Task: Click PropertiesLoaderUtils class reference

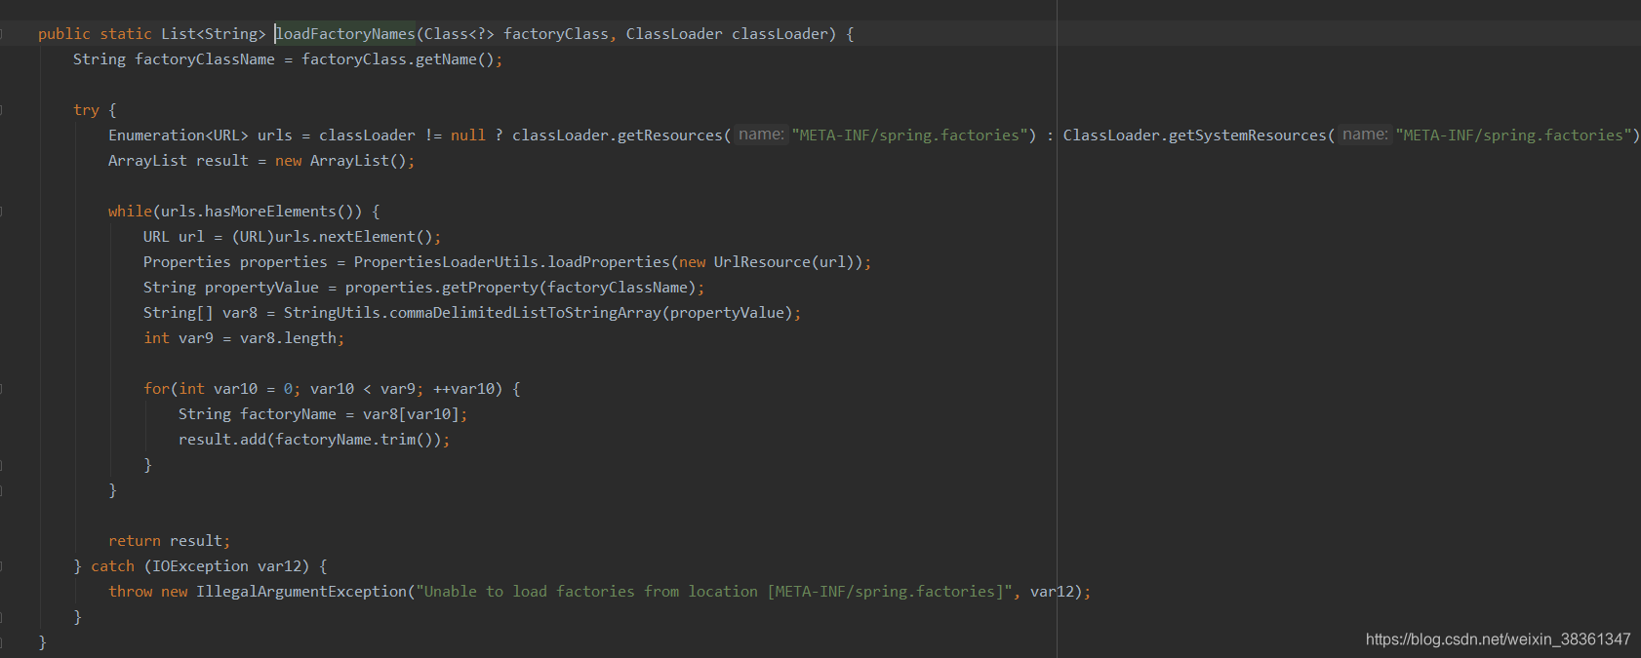Action: tap(446, 262)
